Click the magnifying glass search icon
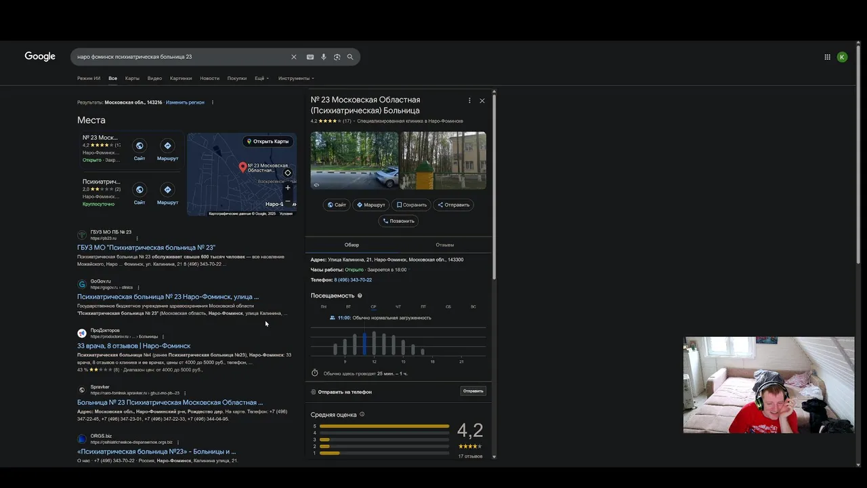 pyautogui.click(x=350, y=57)
